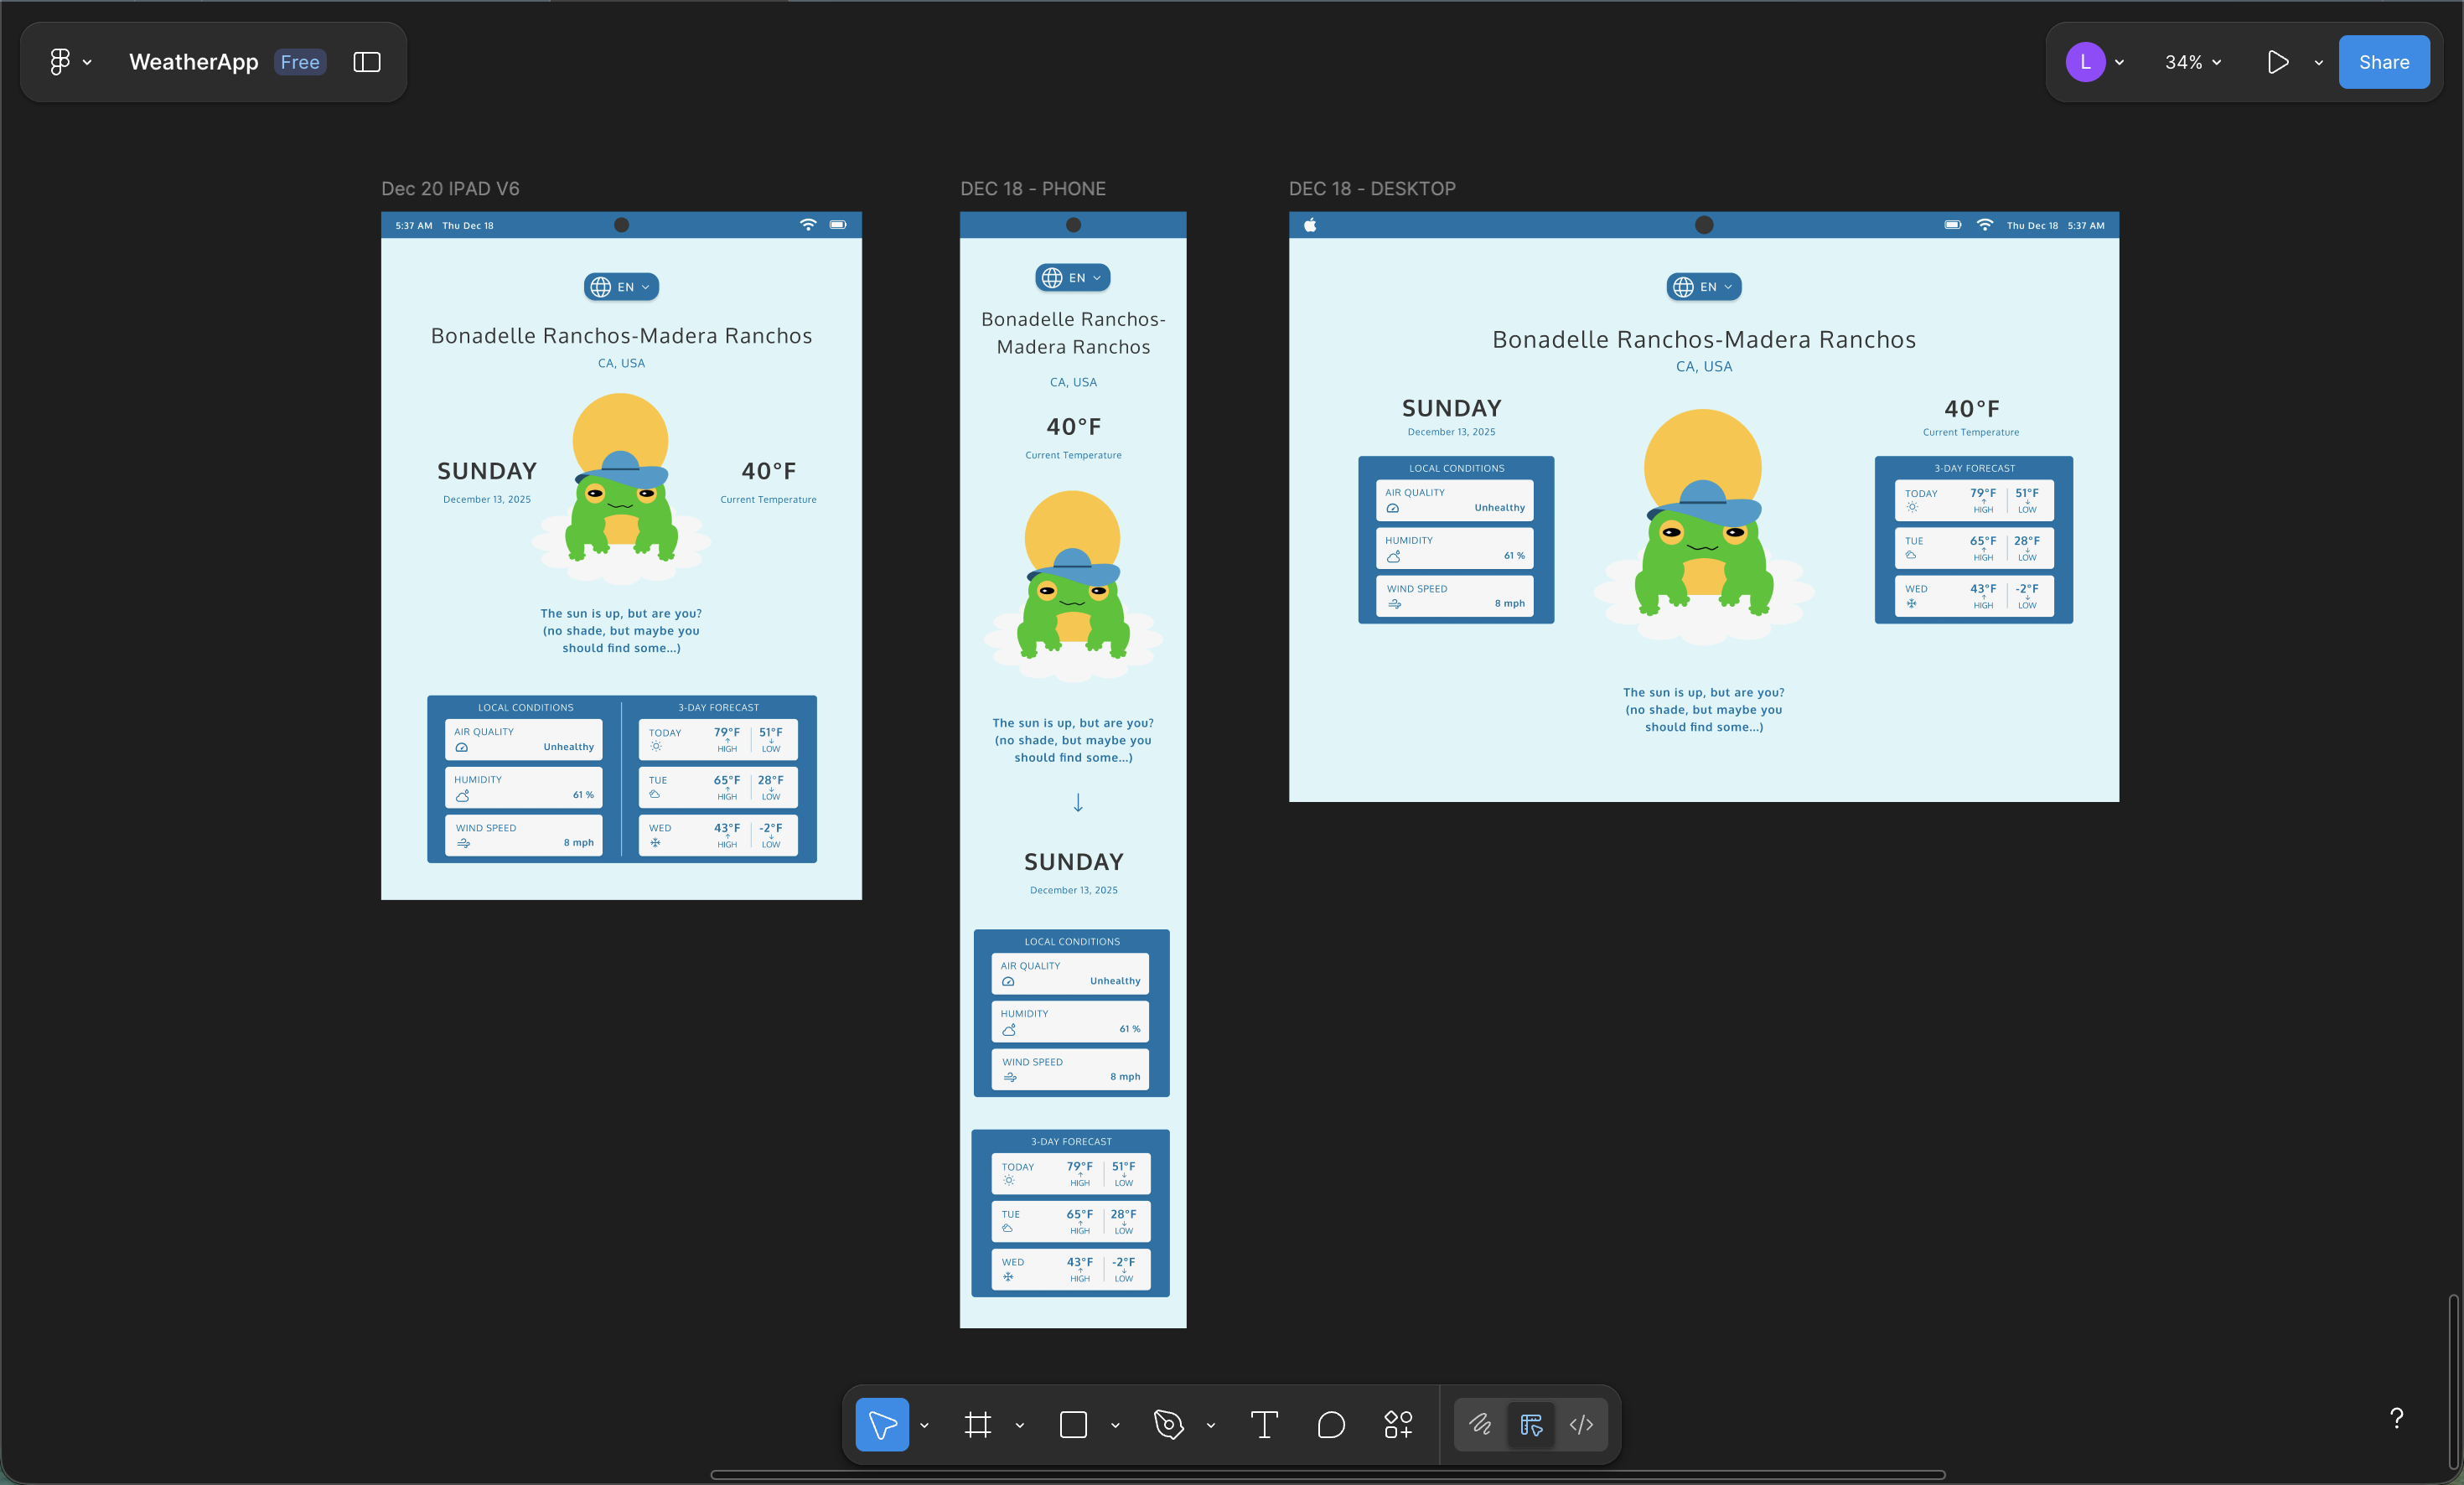Select the Pen tool
This screenshot has width=2464, height=1485.
pyautogui.click(x=1168, y=1424)
